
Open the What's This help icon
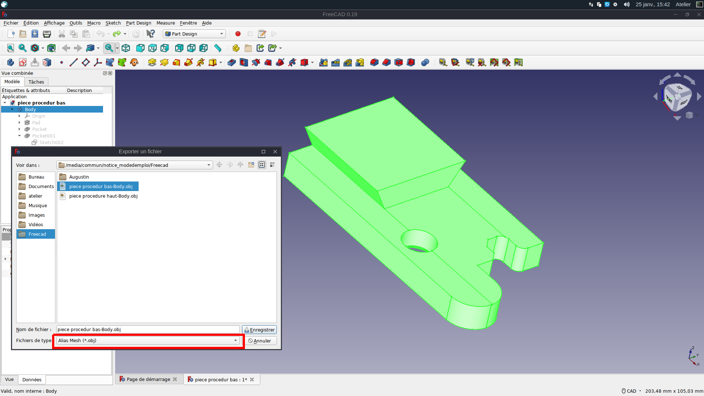(x=150, y=34)
